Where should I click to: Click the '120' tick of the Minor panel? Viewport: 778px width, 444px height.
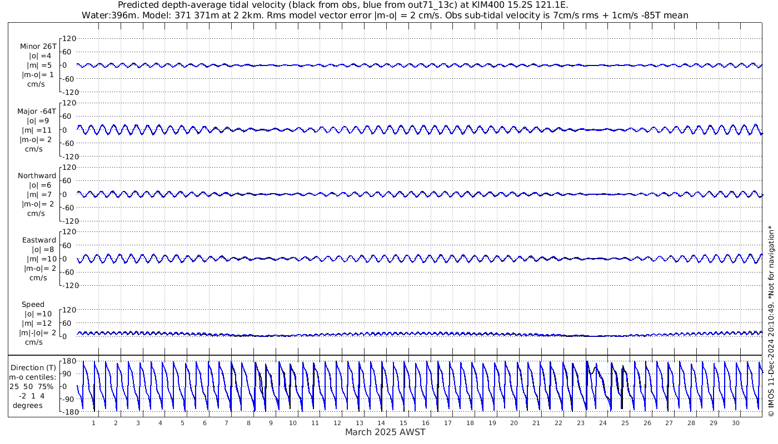(x=68, y=39)
